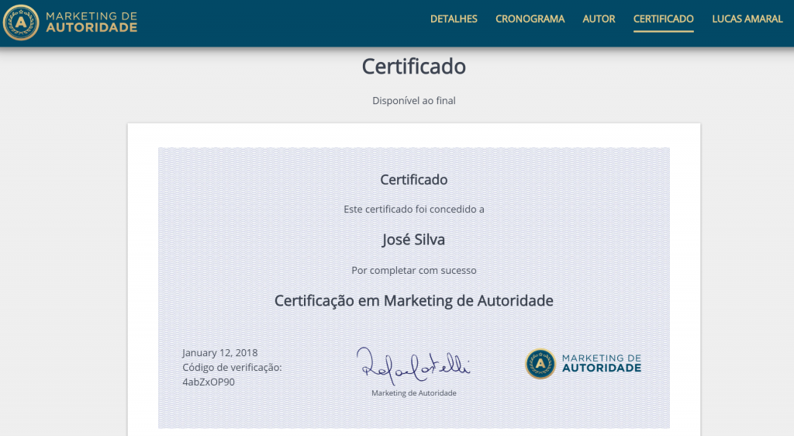794x436 pixels.
Task: Select the verification code 4abZxOP90
Action: [209, 382]
